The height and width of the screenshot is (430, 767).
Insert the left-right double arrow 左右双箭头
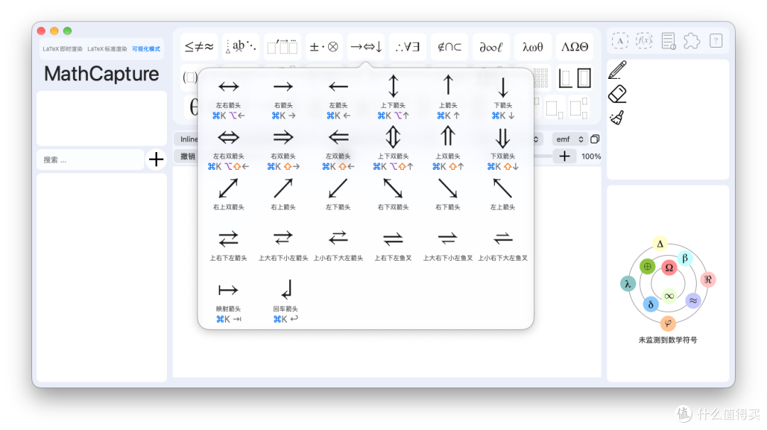coord(229,138)
